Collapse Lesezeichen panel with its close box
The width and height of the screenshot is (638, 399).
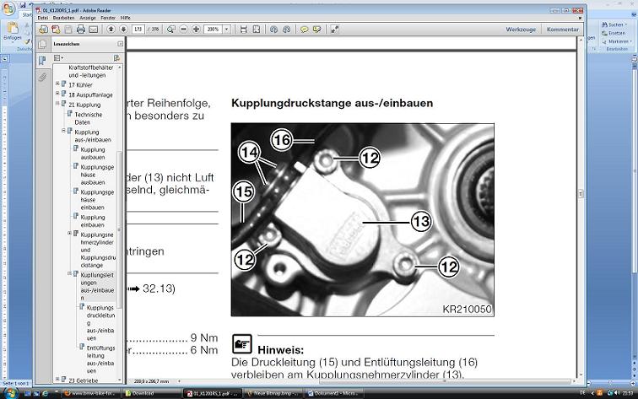point(121,44)
